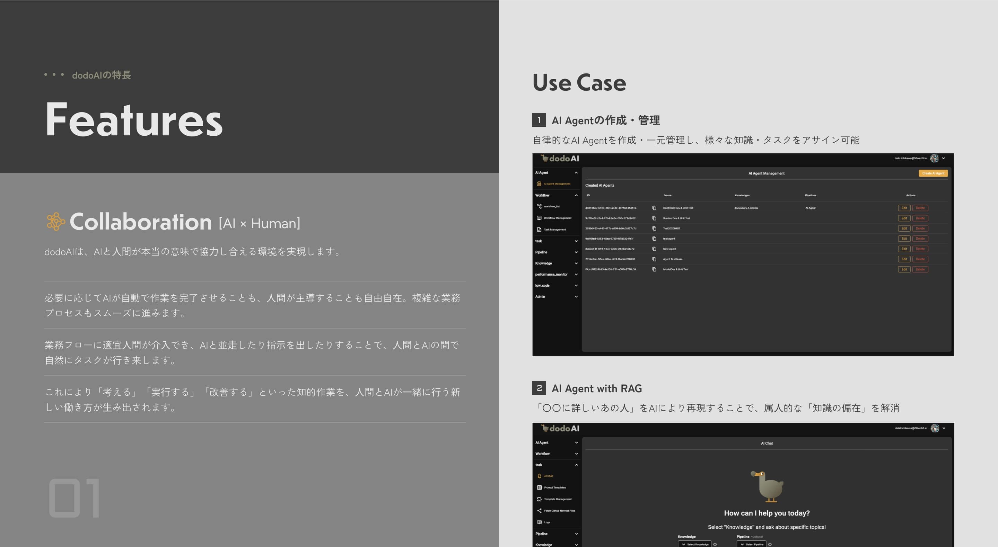Open AI Agent Management via its sidebar icon
This screenshot has height=547, width=998.
pyautogui.click(x=539, y=184)
